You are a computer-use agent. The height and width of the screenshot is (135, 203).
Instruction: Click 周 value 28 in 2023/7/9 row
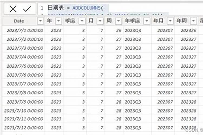click(119, 102)
